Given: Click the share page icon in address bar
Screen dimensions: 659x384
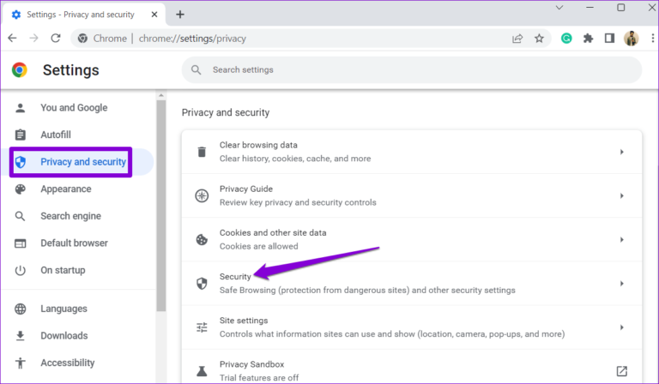Looking at the screenshot, I should click(517, 39).
